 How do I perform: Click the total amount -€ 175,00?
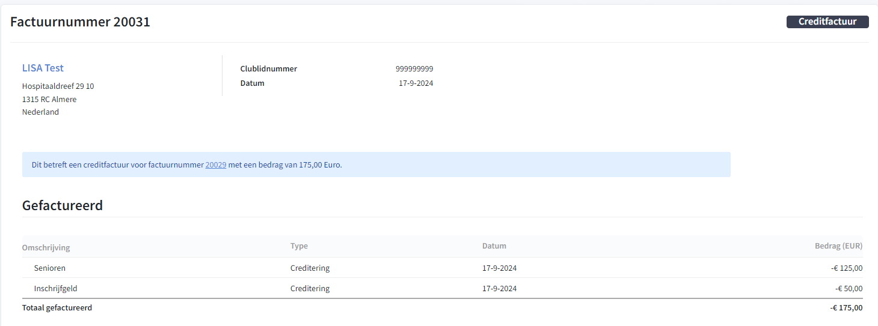point(847,308)
